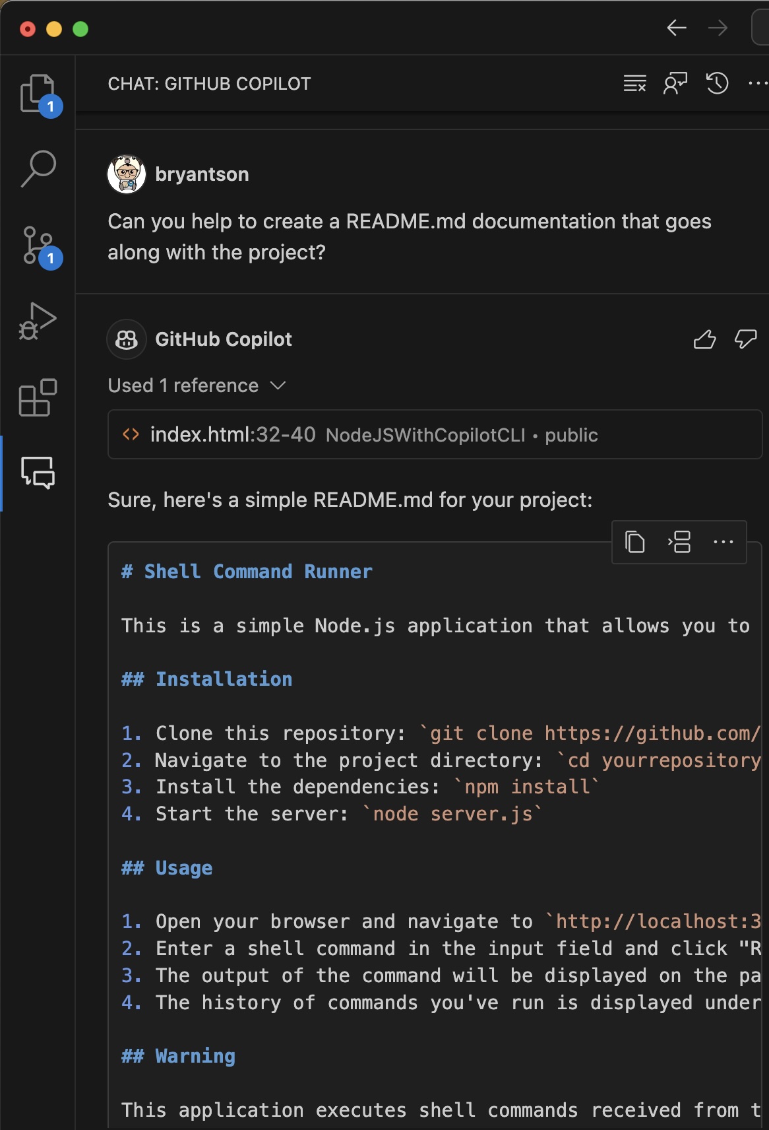Click the 'npm install' code text
The height and width of the screenshot is (1130, 769).
(527, 787)
